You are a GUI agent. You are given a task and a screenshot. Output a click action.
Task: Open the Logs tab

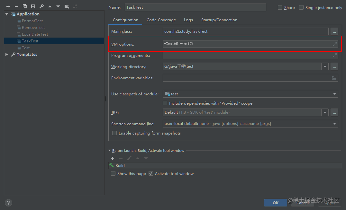click(188, 20)
